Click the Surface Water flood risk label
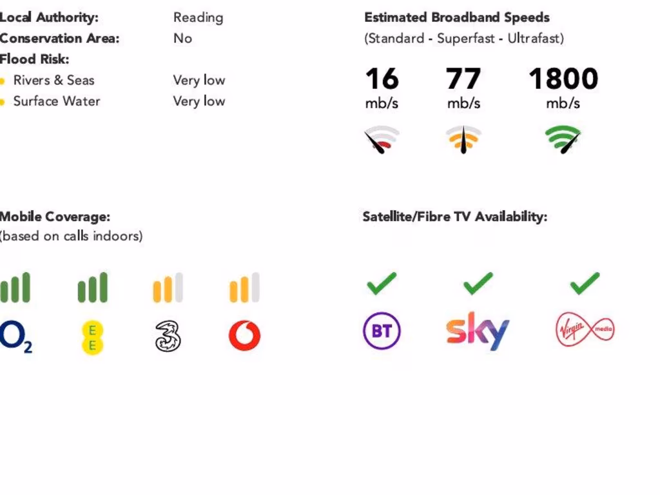The image size is (660, 495). pos(57,101)
